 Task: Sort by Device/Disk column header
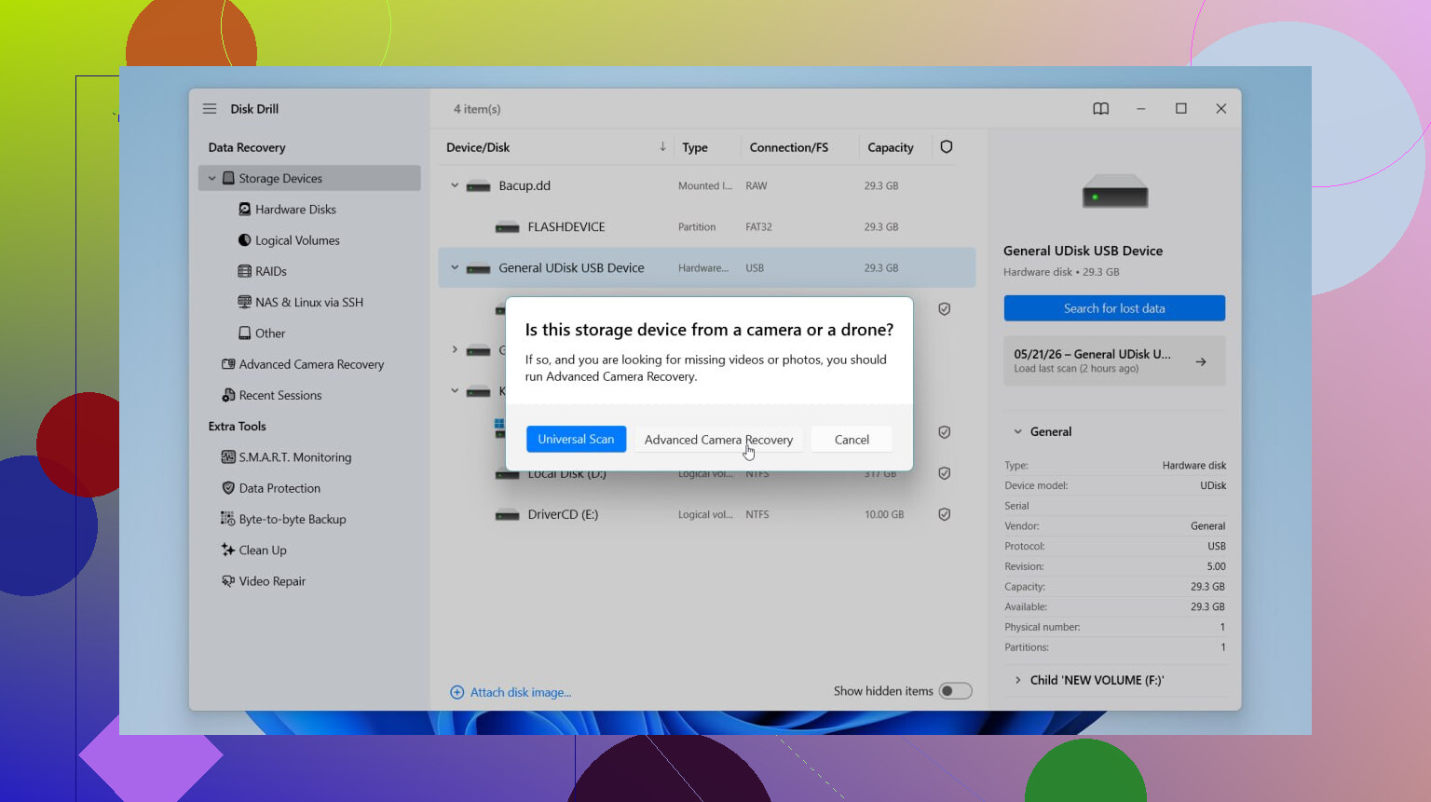pos(478,147)
